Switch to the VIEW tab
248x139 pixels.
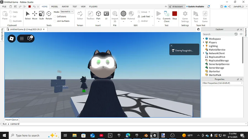[83, 7]
